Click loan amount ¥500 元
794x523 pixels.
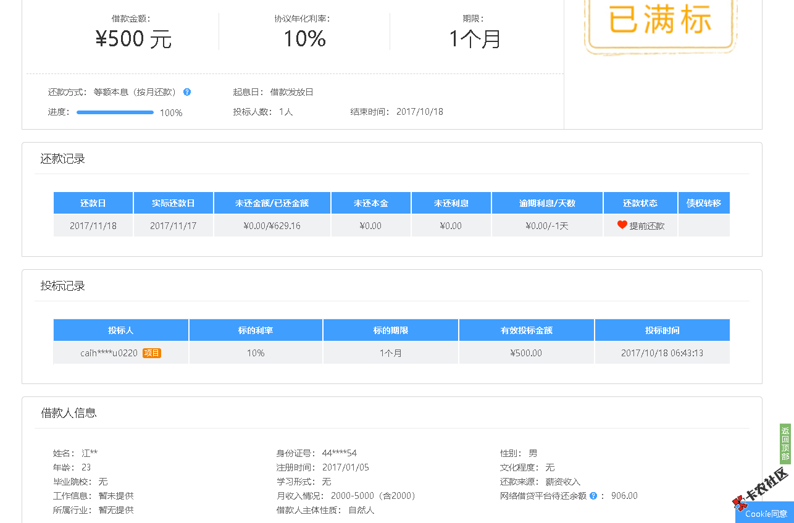click(x=133, y=39)
